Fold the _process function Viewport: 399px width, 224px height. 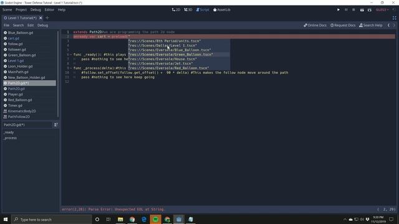click(x=71, y=68)
